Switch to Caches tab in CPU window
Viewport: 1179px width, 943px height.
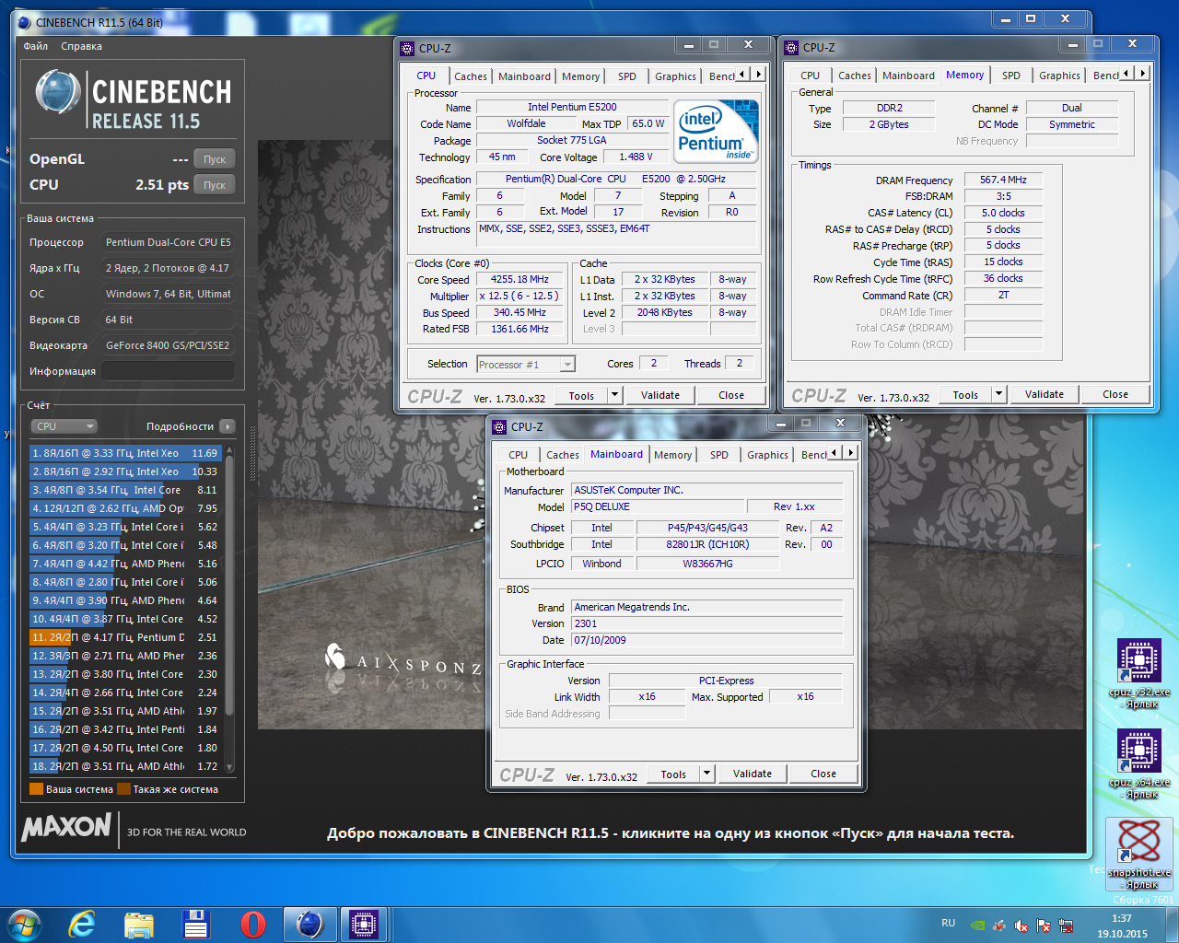471,76
